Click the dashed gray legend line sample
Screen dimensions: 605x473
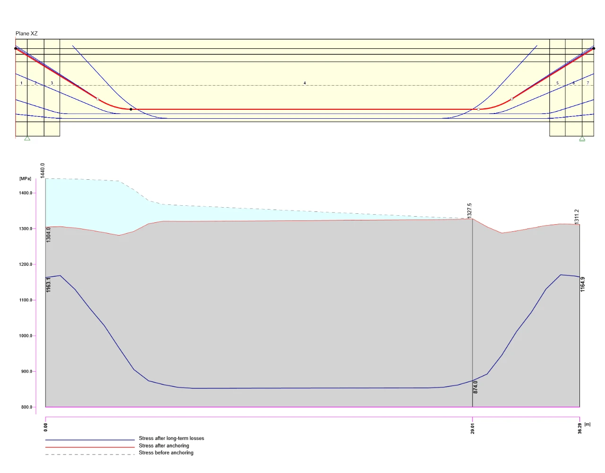pos(90,455)
